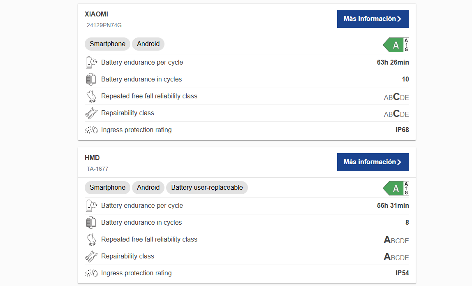
Task: Click the XIAOMI repairability wrench icon
Action: [91, 113]
